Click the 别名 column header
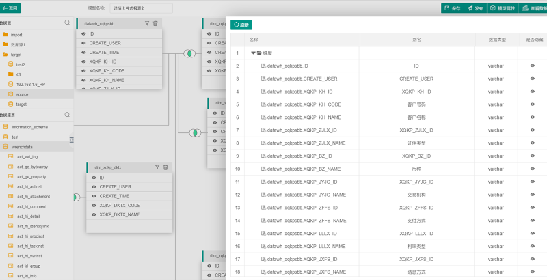 (x=416, y=40)
